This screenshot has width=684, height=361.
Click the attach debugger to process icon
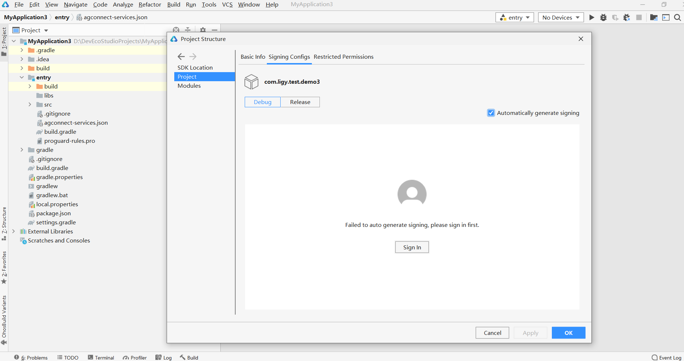click(627, 17)
